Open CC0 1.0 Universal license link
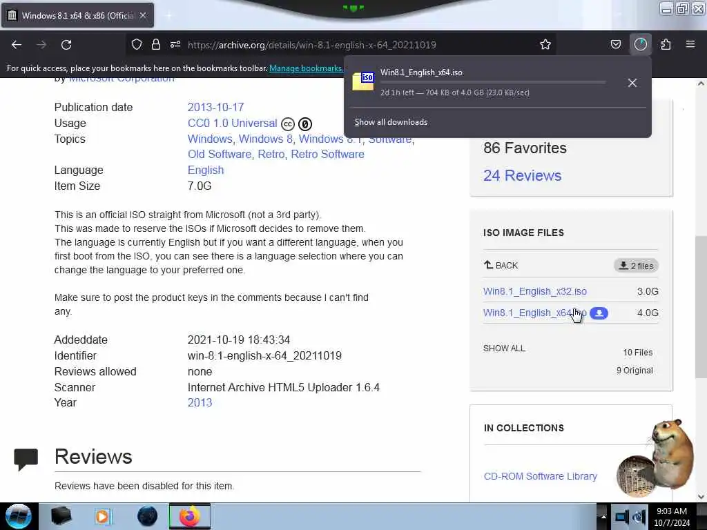 point(232,123)
